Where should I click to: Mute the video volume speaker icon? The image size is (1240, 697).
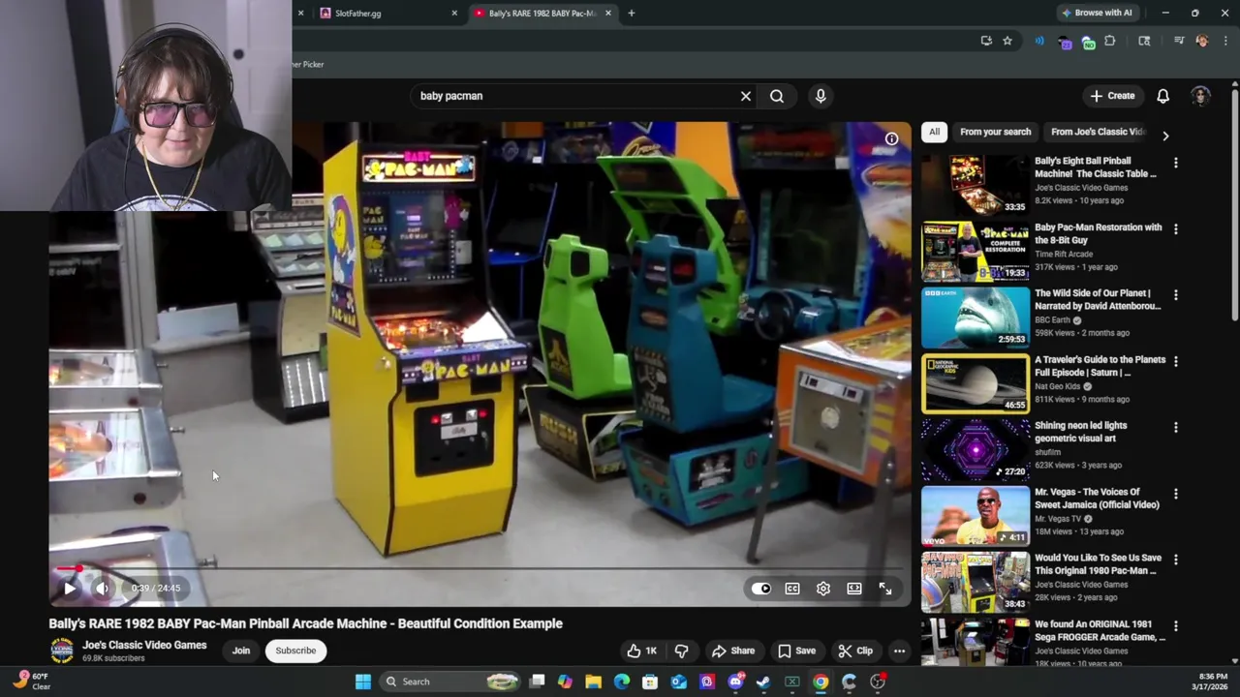click(103, 588)
